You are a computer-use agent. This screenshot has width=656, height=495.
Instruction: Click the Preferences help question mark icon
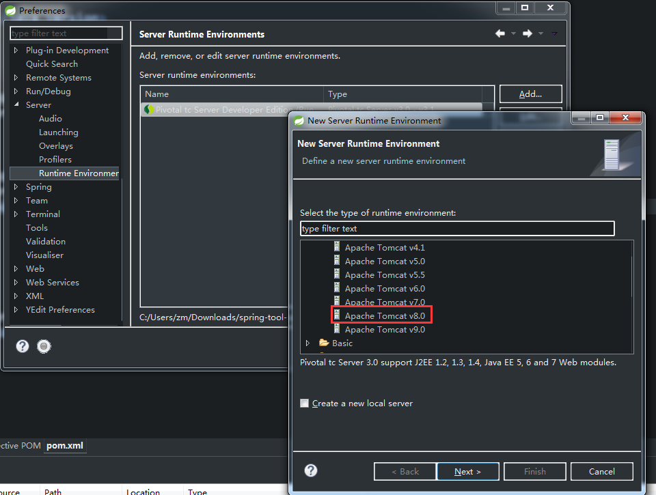coord(23,346)
